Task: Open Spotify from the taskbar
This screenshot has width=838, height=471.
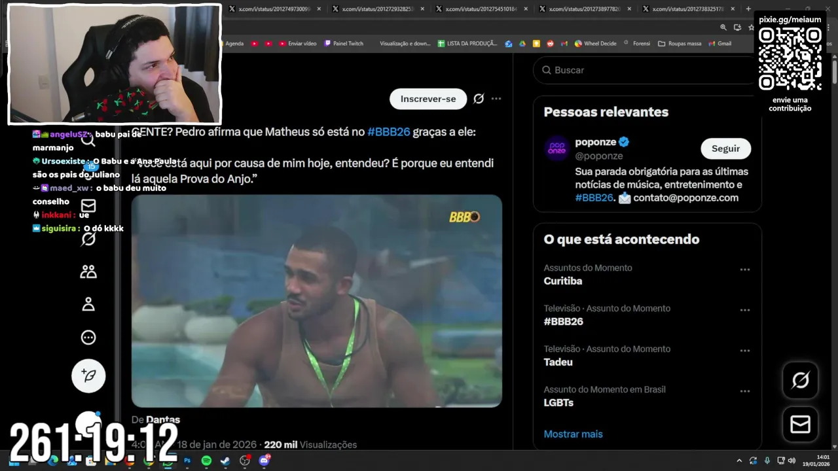Action: click(206, 461)
